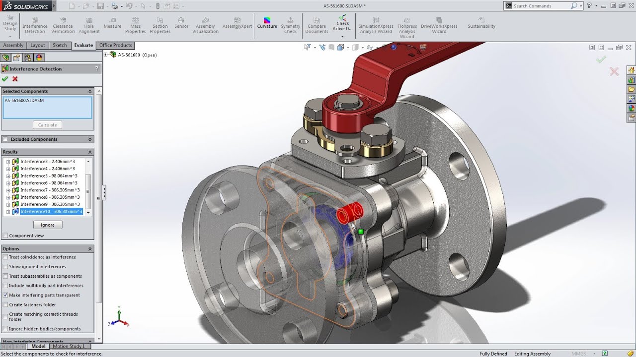Click the Design Study button
The image size is (636, 357).
coord(10,23)
